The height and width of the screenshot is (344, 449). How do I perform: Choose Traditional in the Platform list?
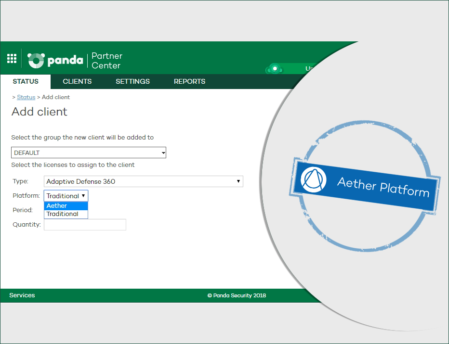pos(66,214)
